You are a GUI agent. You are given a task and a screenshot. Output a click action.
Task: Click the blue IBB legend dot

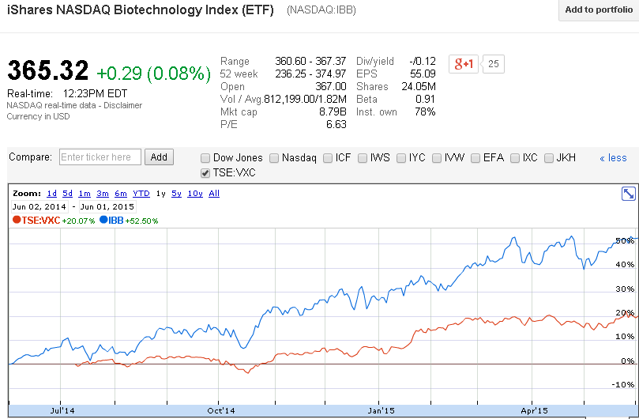pyautogui.click(x=103, y=221)
